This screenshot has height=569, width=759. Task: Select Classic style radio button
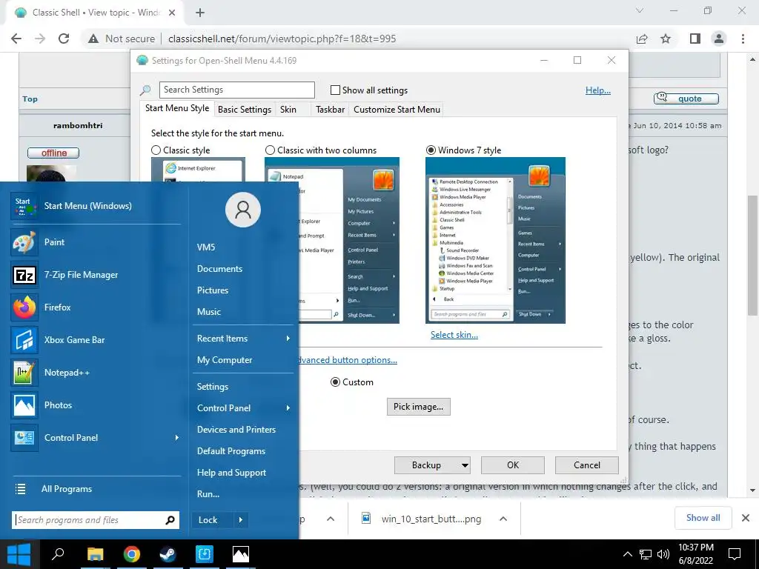(x=156, y=150)
